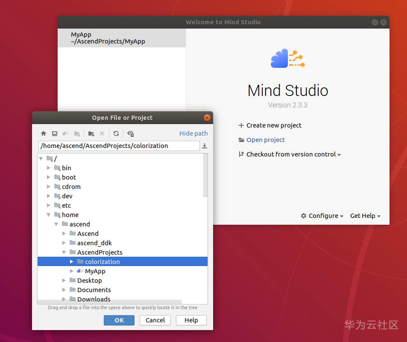Click path history download icon

coord(205,146)
